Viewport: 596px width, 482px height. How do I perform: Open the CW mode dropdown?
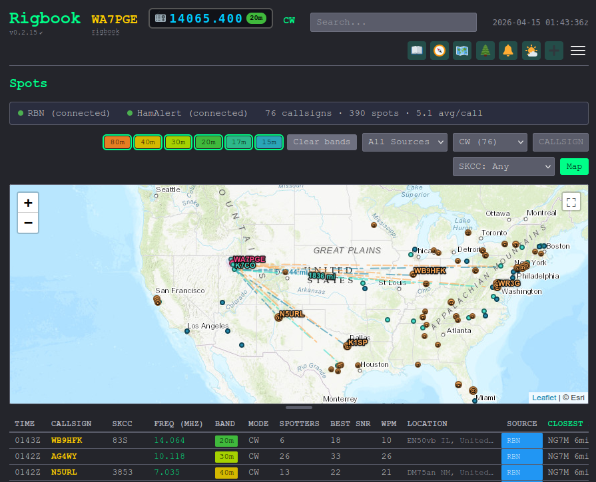tap(489, 142)
